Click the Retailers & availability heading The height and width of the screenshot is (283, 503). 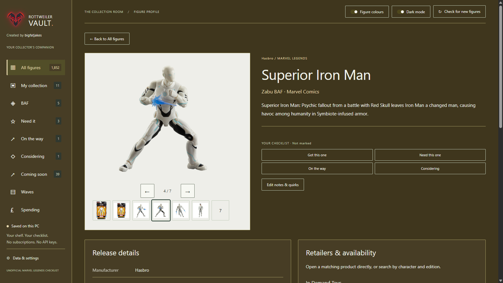[341, 253]
